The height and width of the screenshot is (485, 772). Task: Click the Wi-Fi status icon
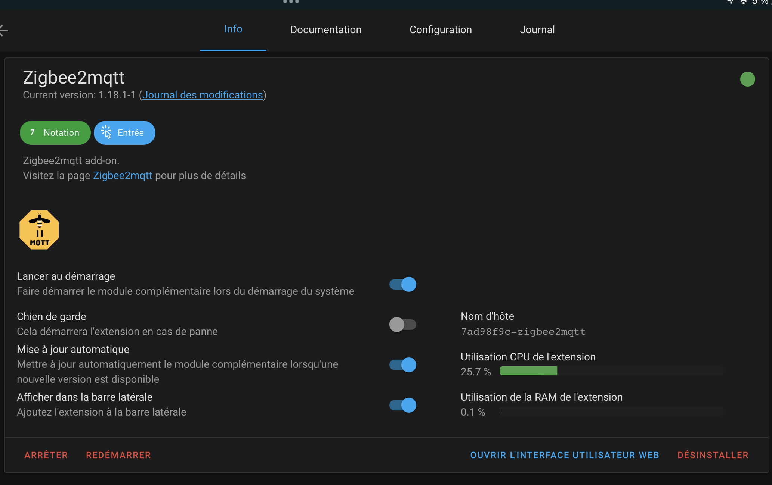[744, 2]
